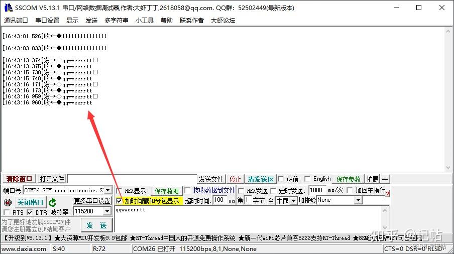
Task: Open the 发送 menu
Action: (91, 20)
